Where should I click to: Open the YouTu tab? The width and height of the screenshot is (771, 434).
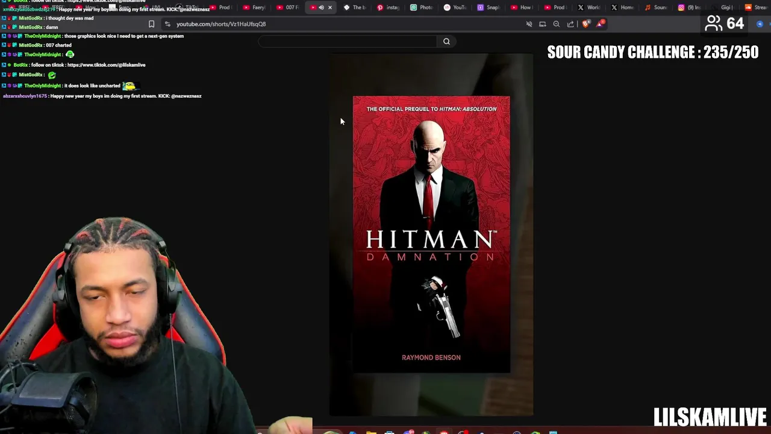(x=455, y=7)
